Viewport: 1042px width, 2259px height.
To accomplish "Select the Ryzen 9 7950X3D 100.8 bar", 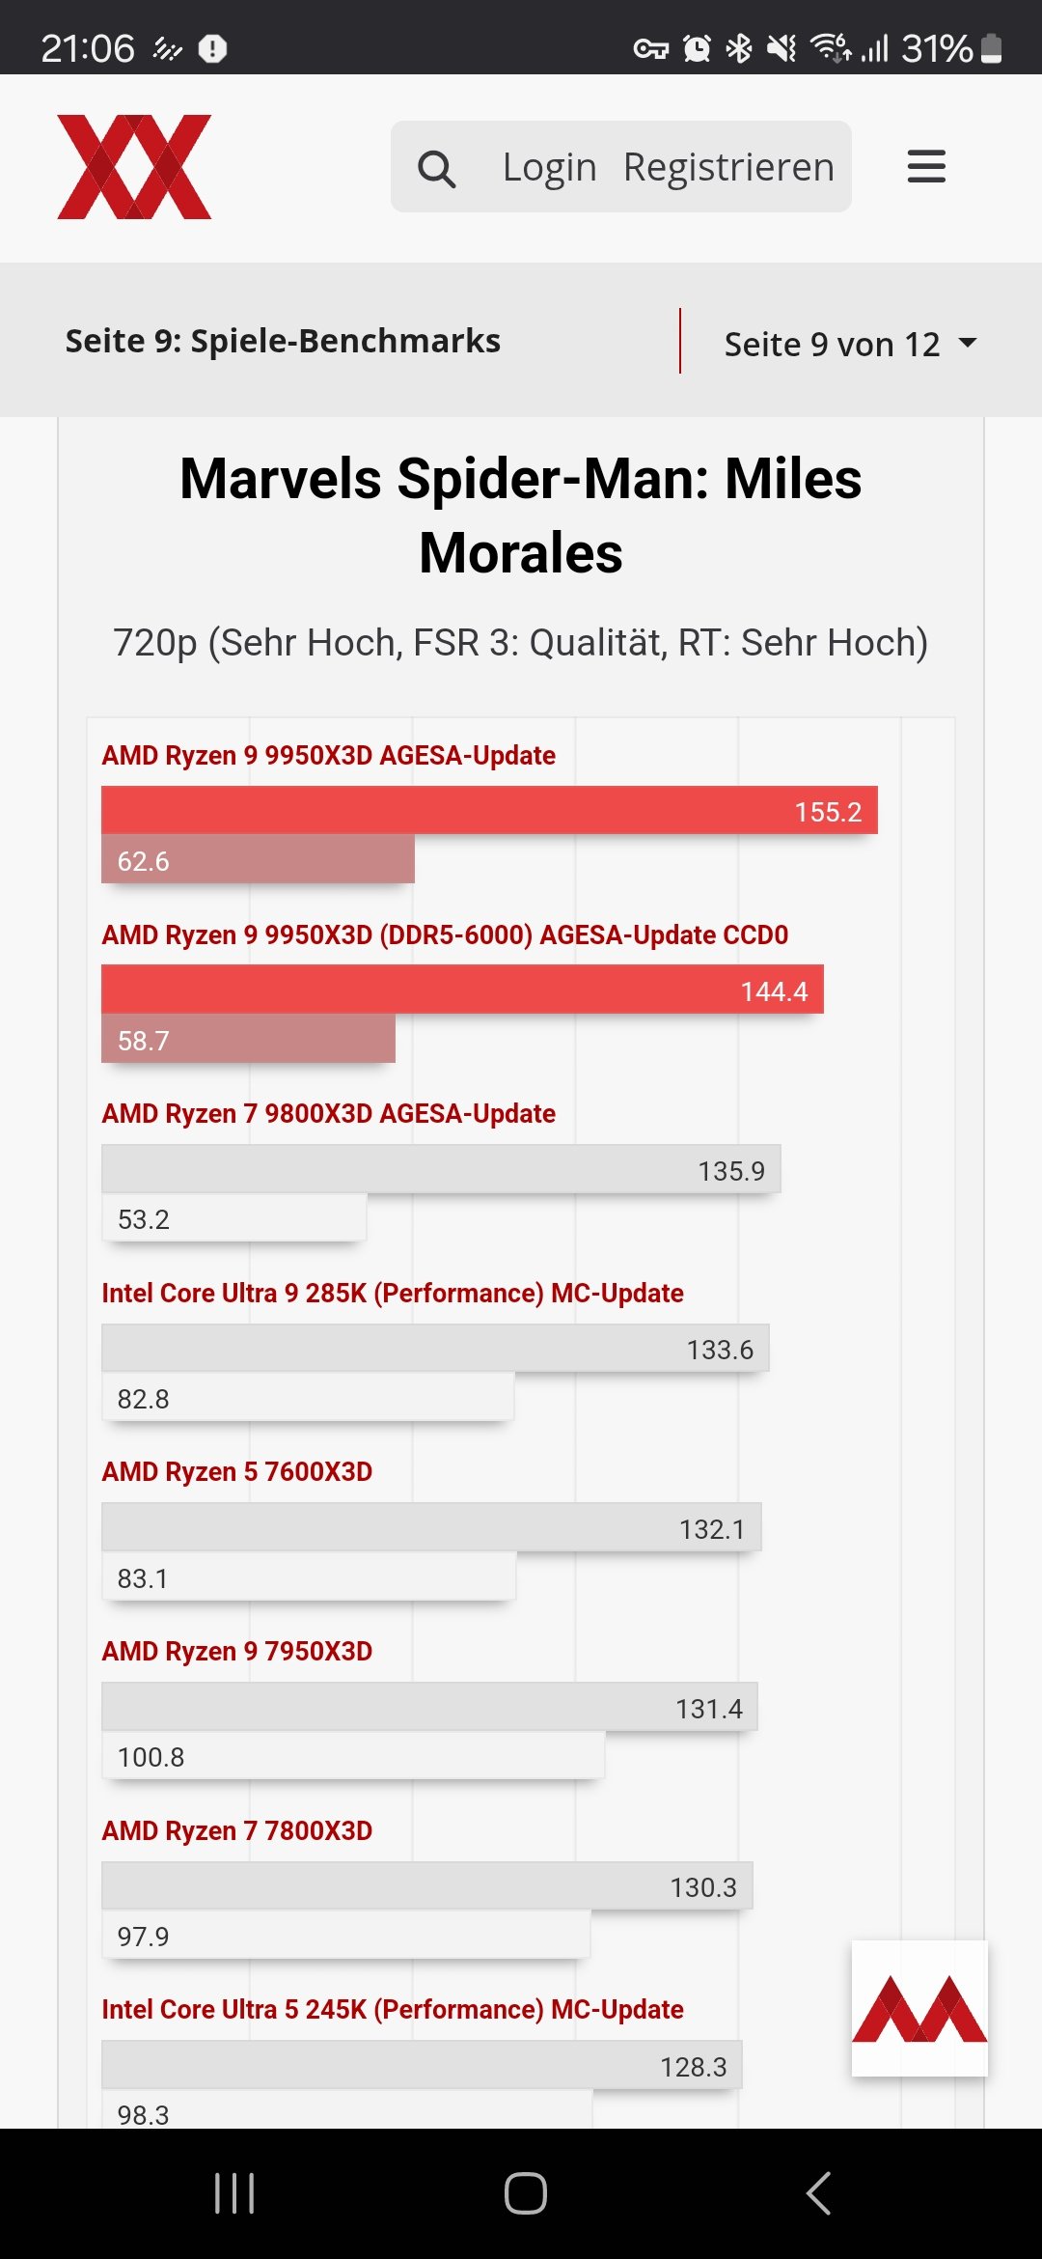I will click(x=353, y=1755).
